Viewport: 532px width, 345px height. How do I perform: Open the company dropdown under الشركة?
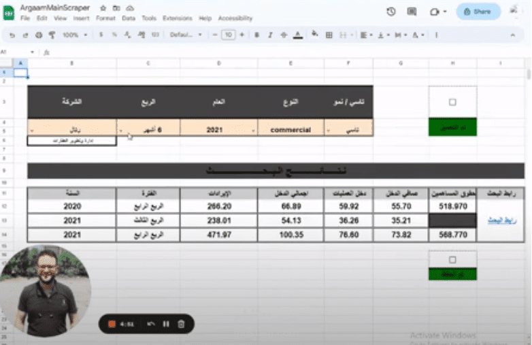click(32, 131)
